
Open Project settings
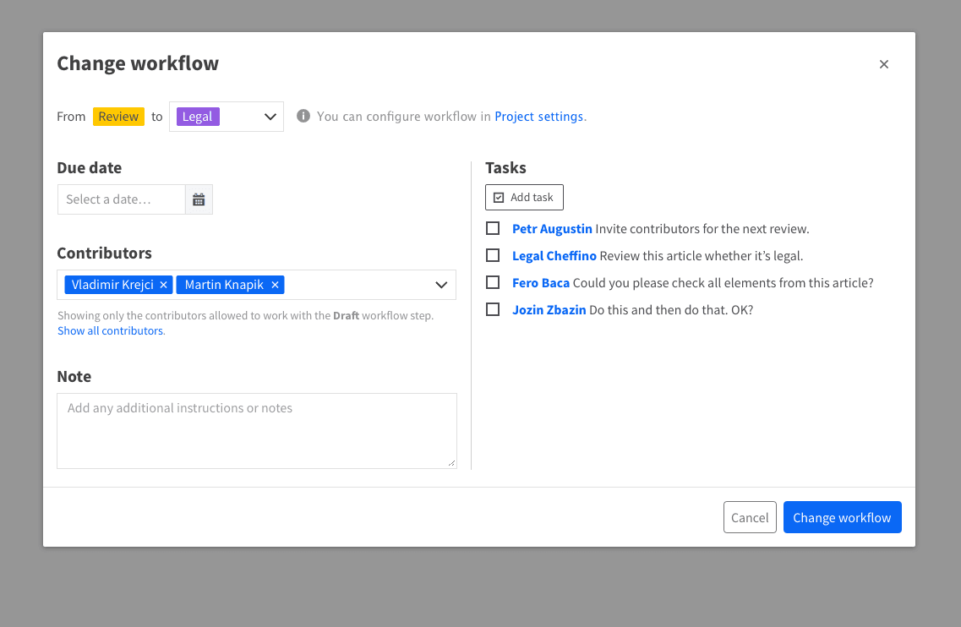[538, 116]
